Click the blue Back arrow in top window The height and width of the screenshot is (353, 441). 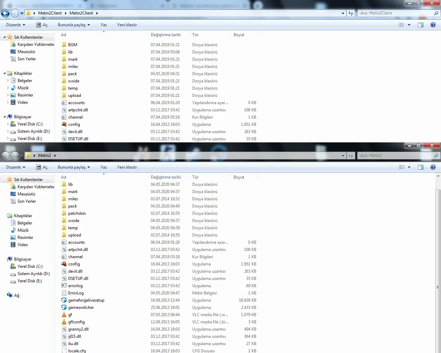pos(6,13)
